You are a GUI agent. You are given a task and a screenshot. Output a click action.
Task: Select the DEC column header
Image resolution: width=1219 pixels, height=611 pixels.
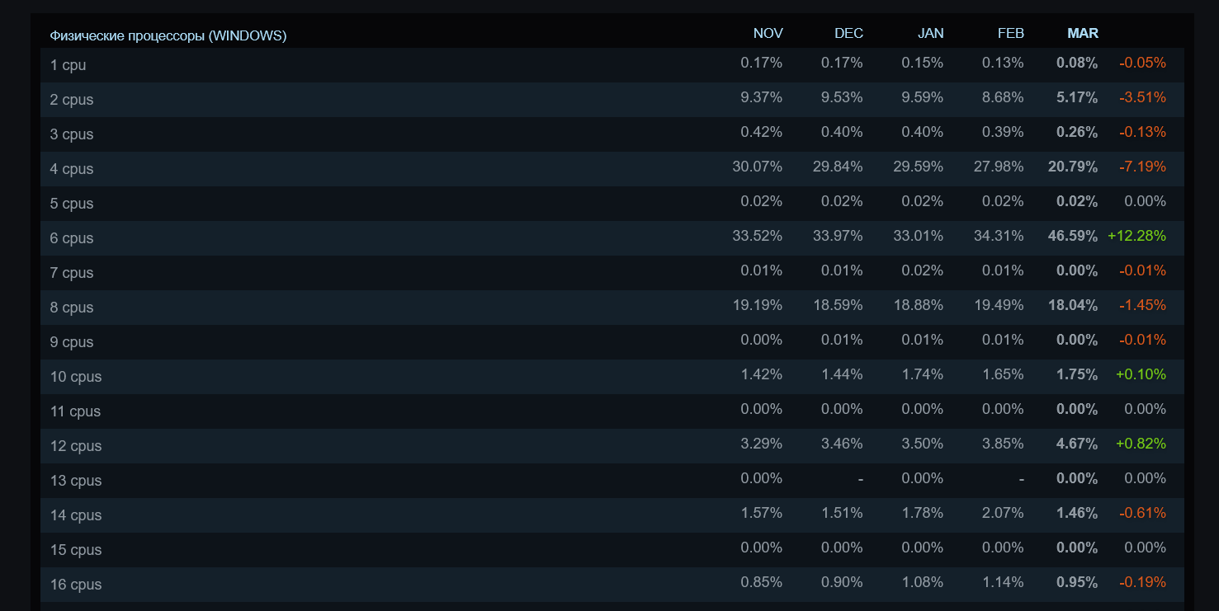coord(848,33)
